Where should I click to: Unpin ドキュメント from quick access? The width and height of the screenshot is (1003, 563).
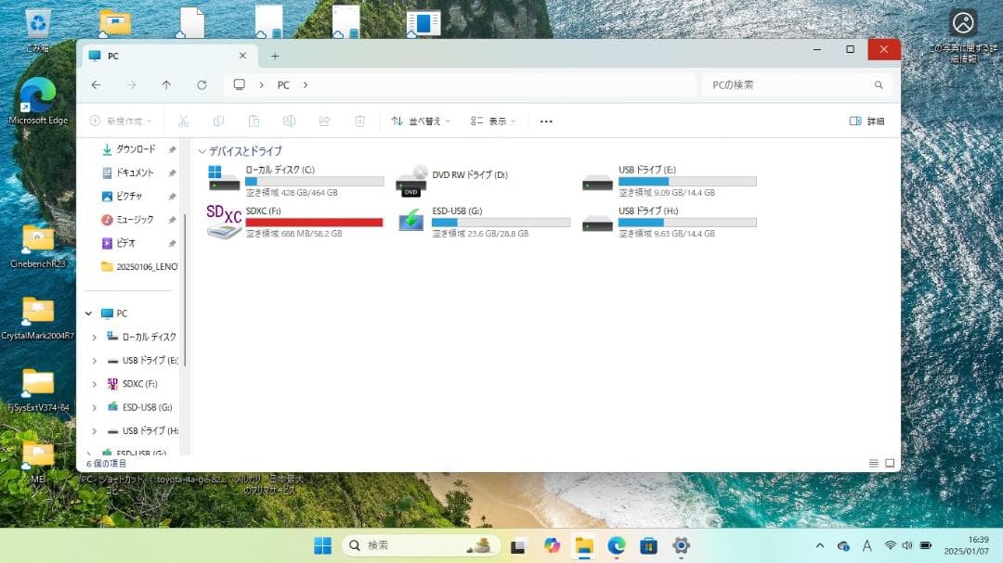(172, 173)
